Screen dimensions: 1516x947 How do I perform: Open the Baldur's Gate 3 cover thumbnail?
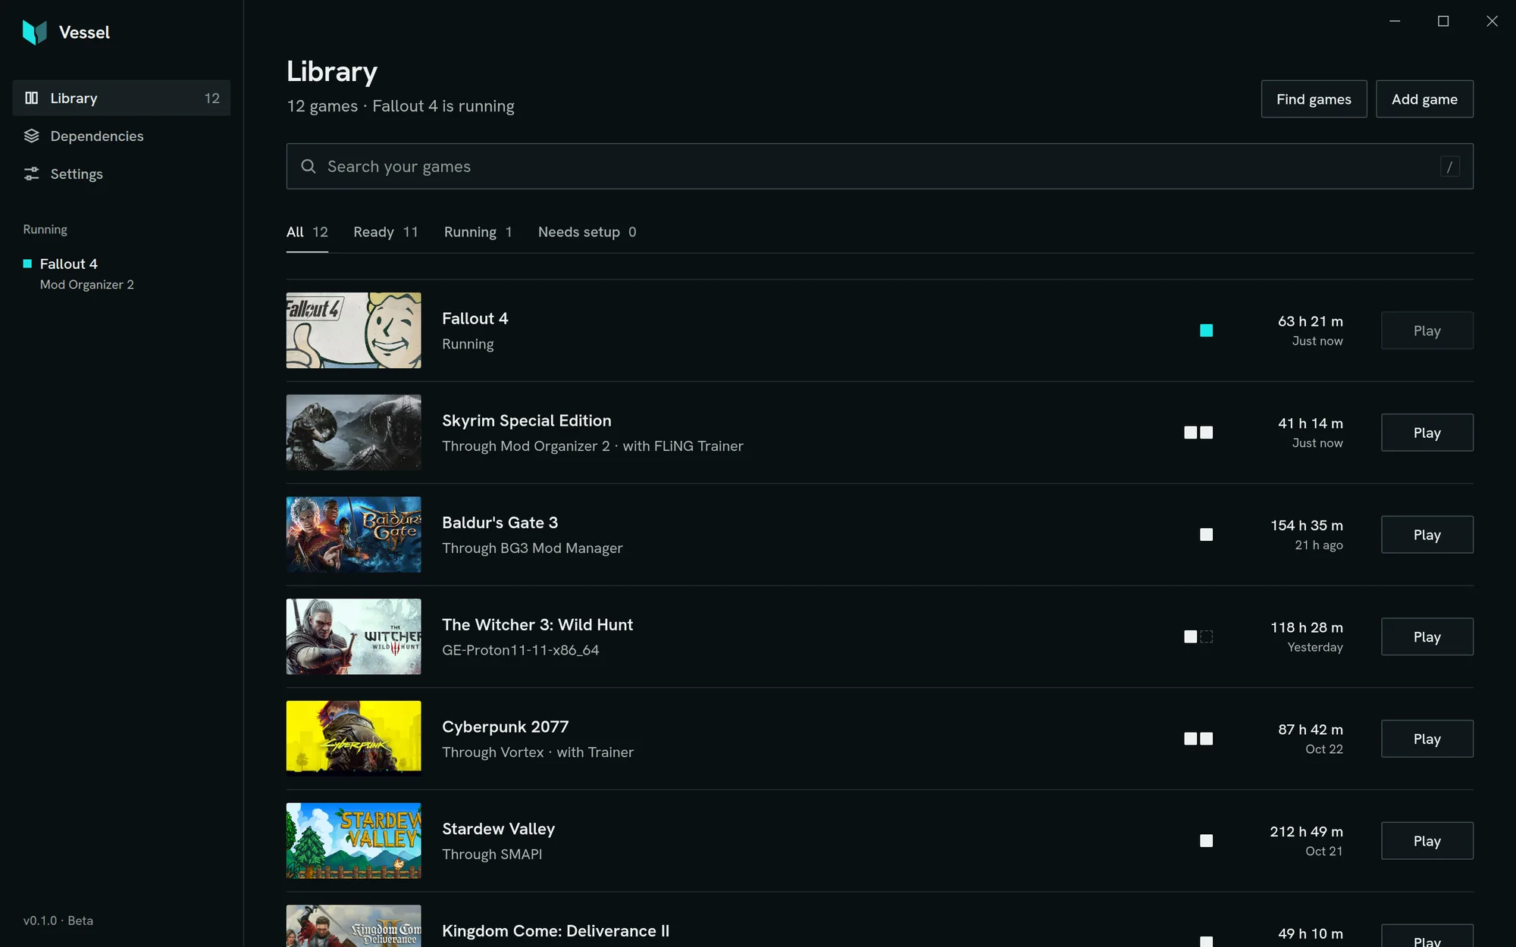coord(353,535)
